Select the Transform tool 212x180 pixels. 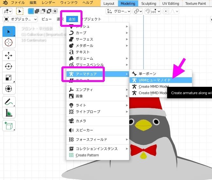point(9,89)
